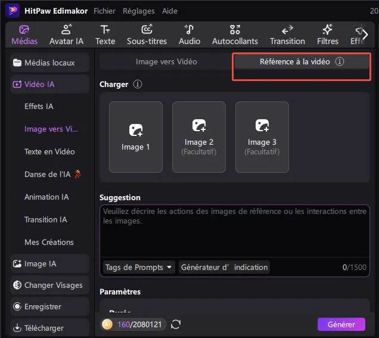Screen dimensions: 379x338
Task: Open Changer Visages in the sidebar
Action: [x=49, y=285]
